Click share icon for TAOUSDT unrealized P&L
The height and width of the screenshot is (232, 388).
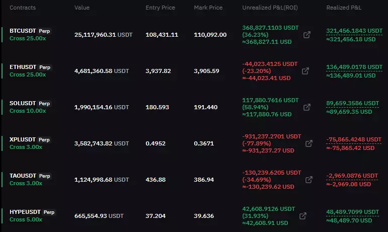pyautogui.click(x=309, y=180)
